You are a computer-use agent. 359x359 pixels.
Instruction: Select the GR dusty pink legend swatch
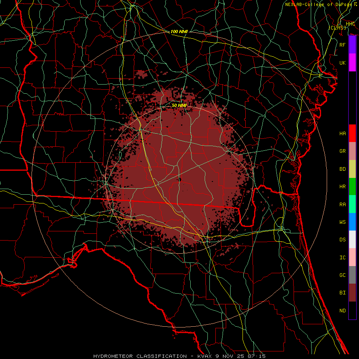point(352,151)
